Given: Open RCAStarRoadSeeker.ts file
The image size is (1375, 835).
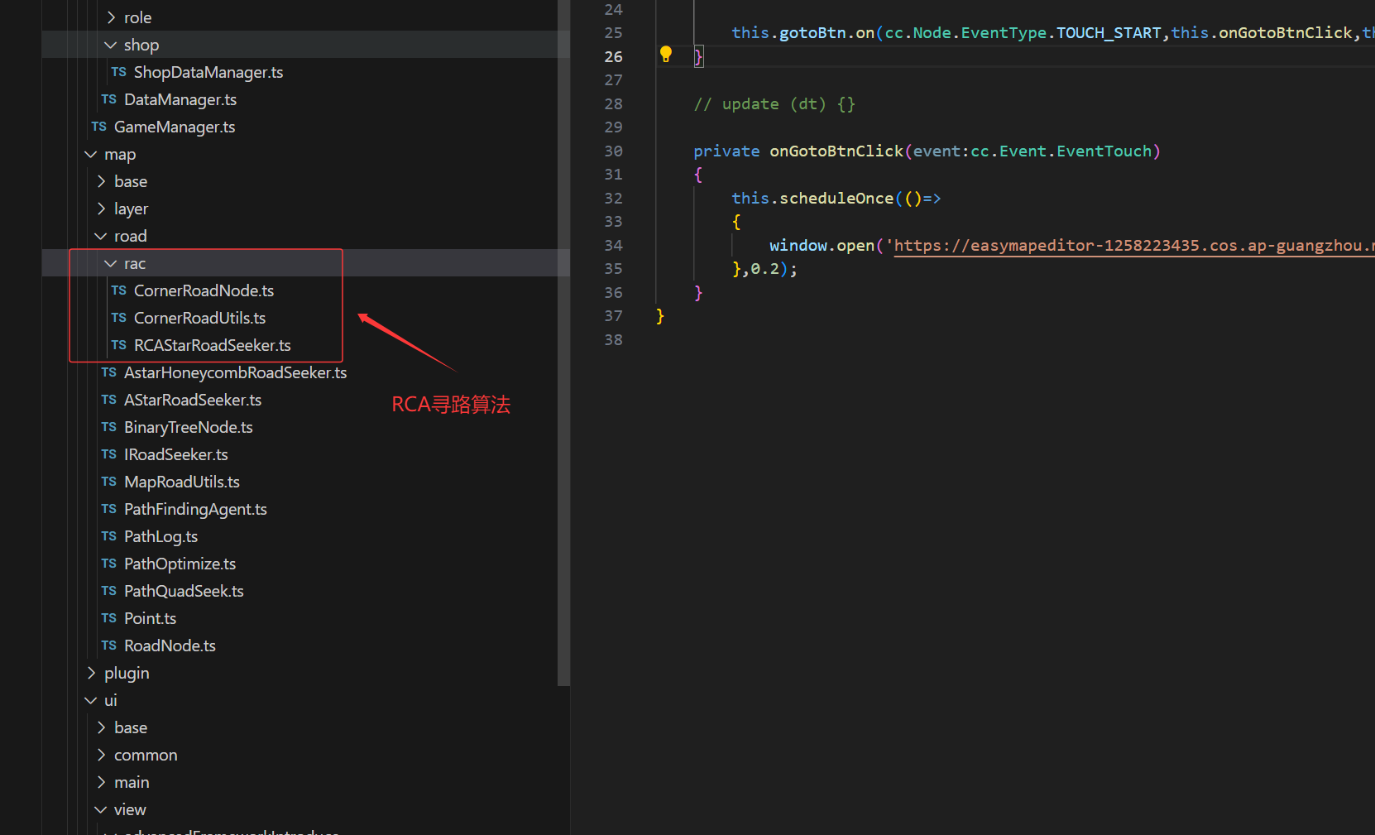Looking at the screenshot, I should [213, 345].
